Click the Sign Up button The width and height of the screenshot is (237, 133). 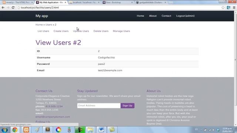[x=127, y=106]
